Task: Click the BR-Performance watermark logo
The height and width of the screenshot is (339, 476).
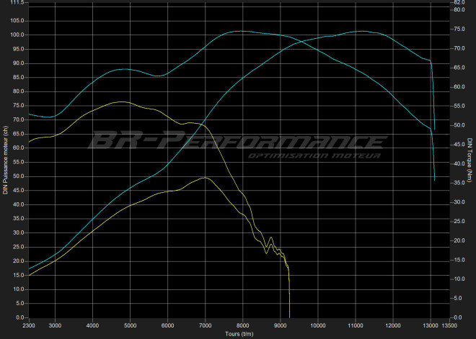Action: coord(227,140)
